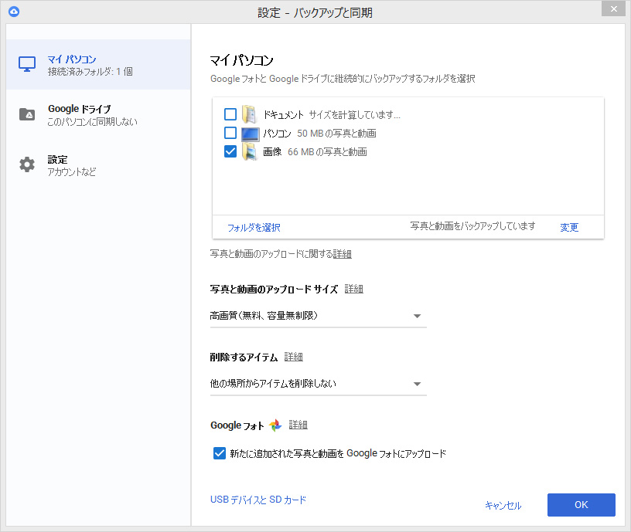631x532 pixels.
Task: Uncheck the 画像 folder checkbox
Action: coord(230,151)
